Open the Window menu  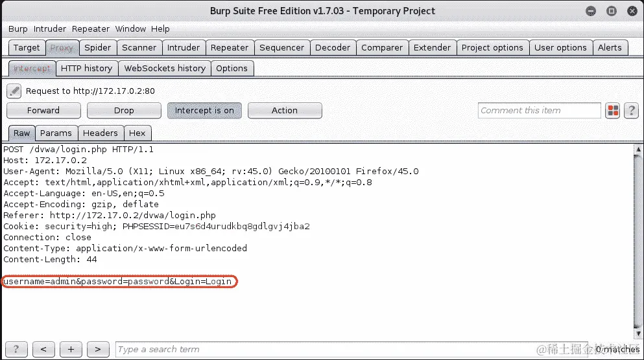(130, 28)
